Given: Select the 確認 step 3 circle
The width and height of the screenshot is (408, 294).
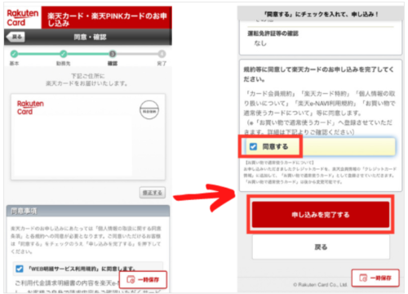Looking at the screenshot, I should pos(113,54).
